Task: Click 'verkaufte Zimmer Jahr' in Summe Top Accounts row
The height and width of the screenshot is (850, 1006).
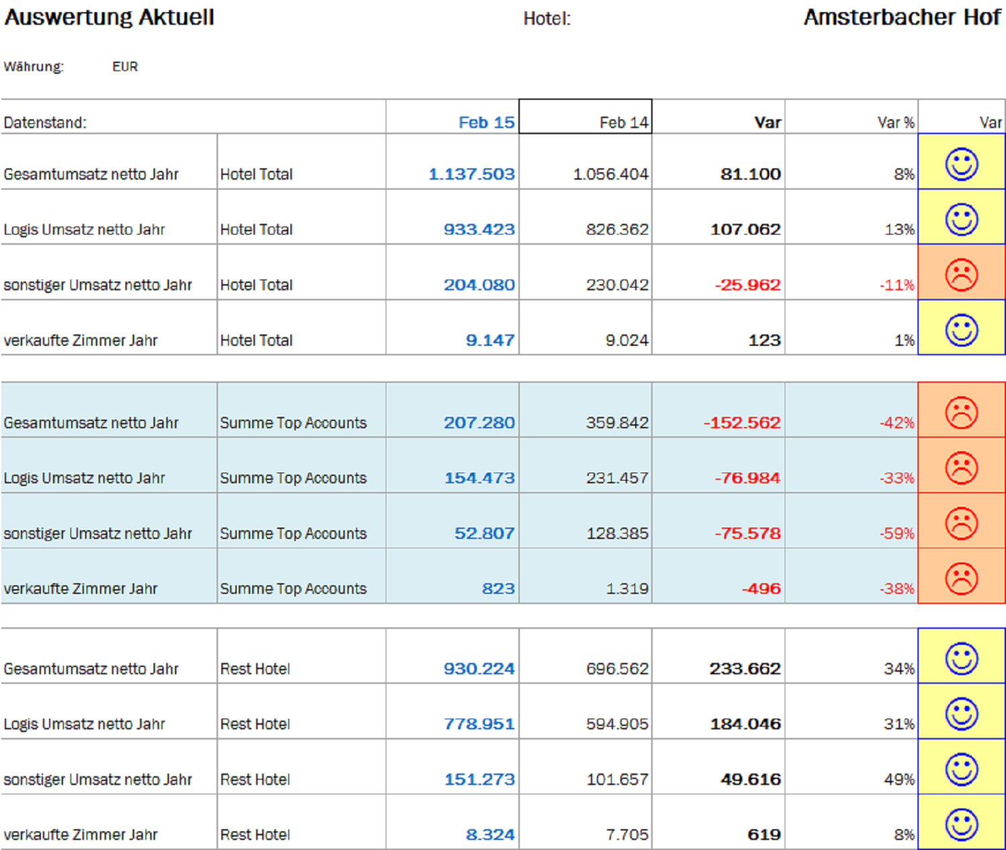Action: (80, 589)
